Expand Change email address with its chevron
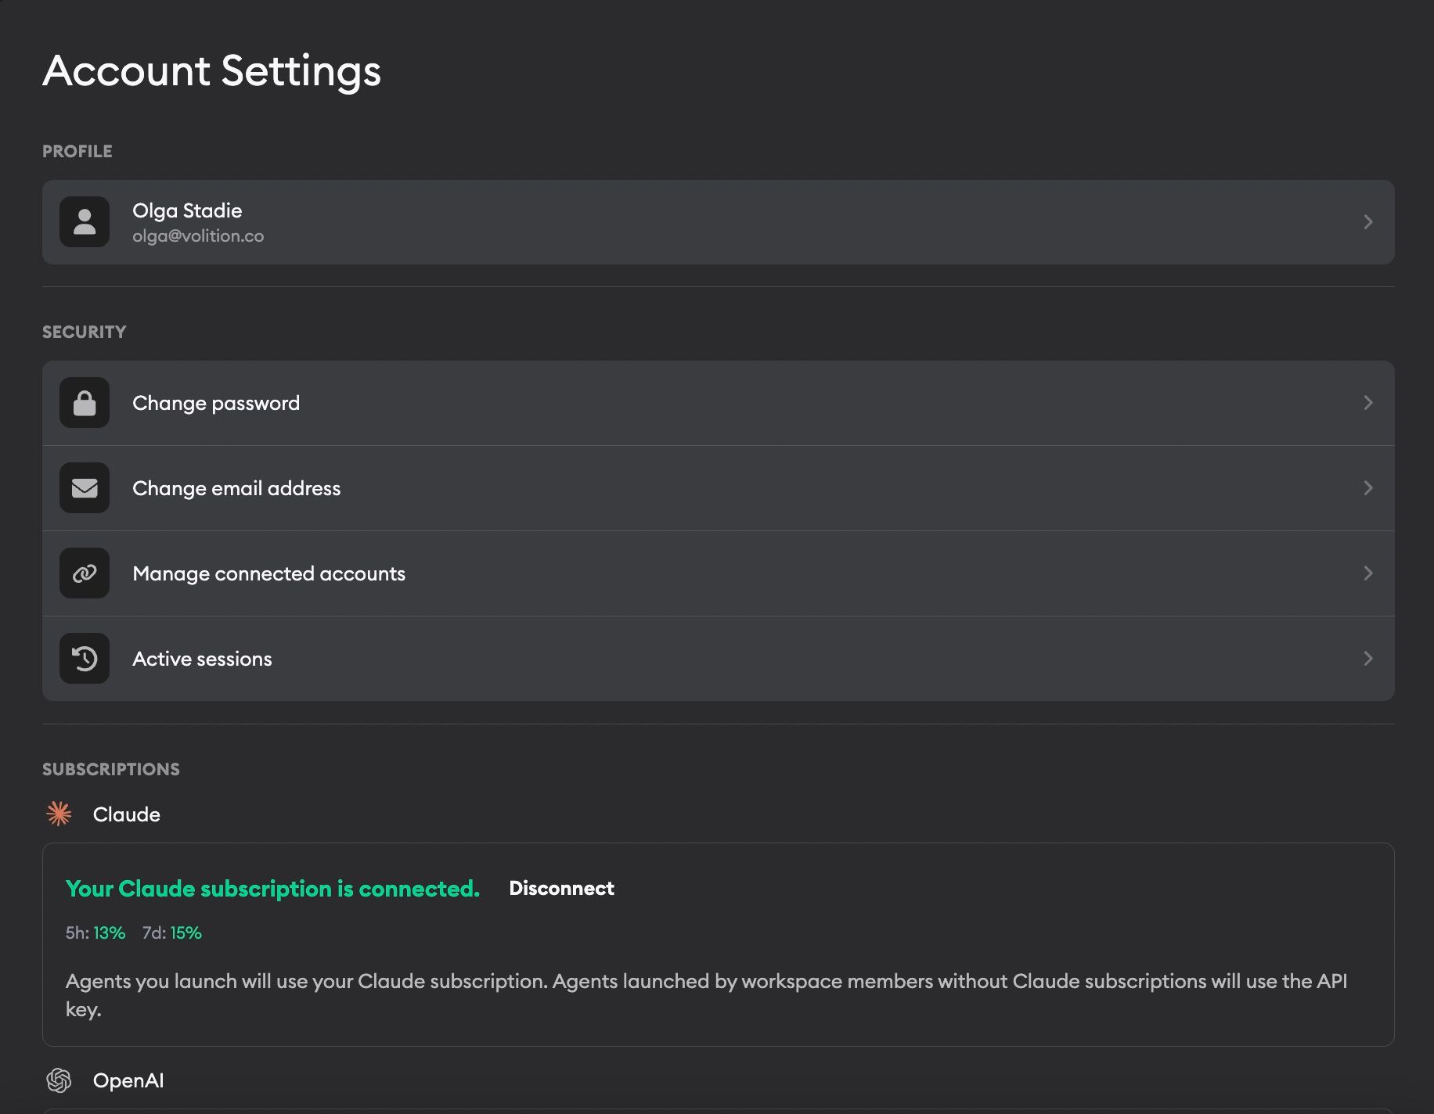1434x1114 pixels. tap(1368, 487)
